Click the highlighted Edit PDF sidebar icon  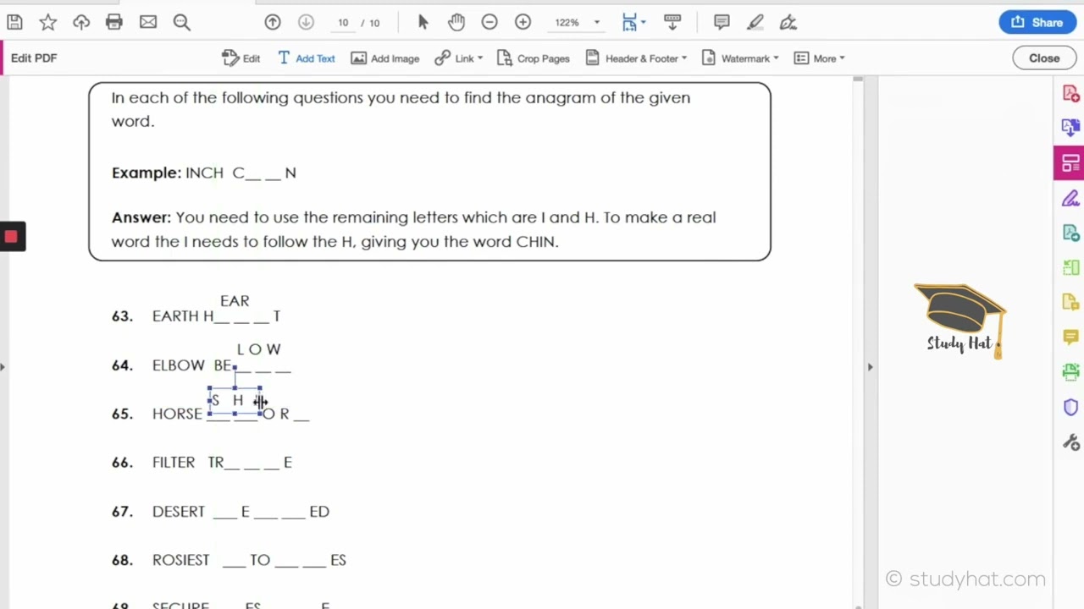click(x=1070, y=163)
